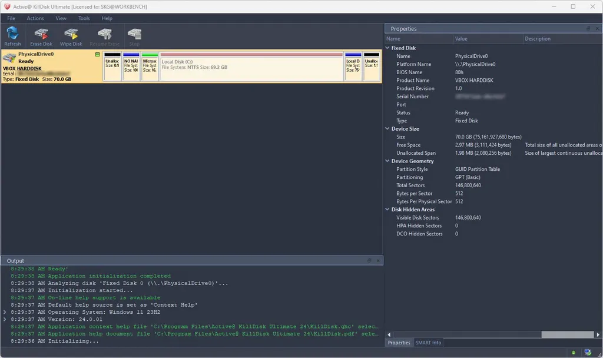Select the Unallocated Span property row
Image resolution: width=603 pixels, height=358 pixels.
[x=493, y=153]
